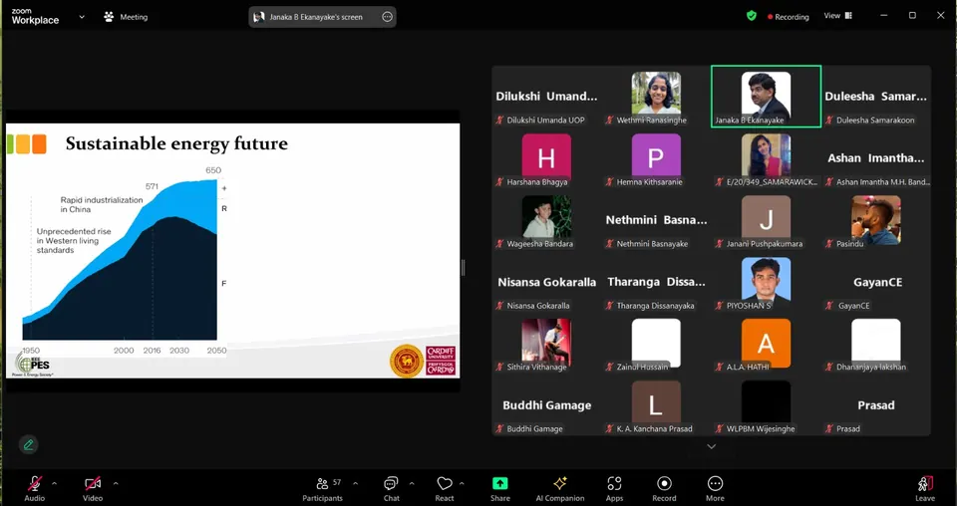Click Tharanga Dissanayaka name label

point(656,306)
